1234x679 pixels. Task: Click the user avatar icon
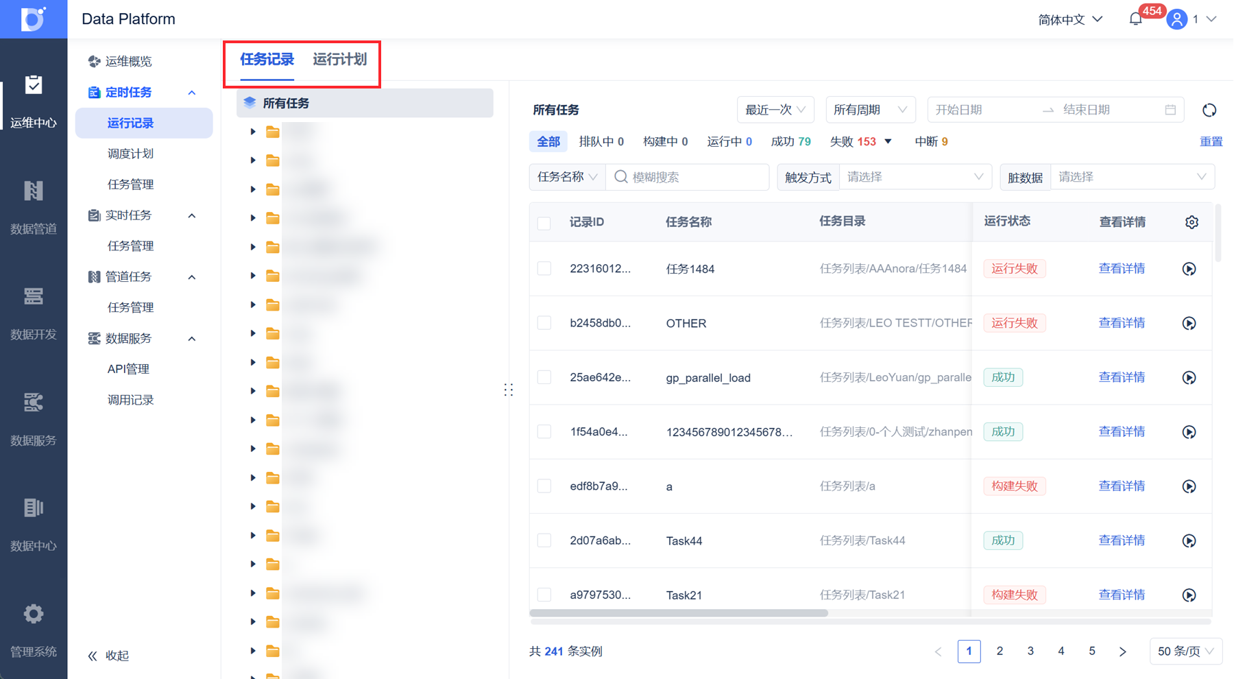coord(1177,19)
